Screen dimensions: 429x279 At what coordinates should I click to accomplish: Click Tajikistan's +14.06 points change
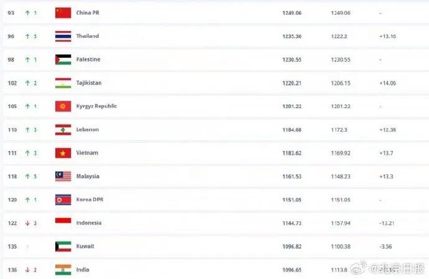tap(387, 83)
